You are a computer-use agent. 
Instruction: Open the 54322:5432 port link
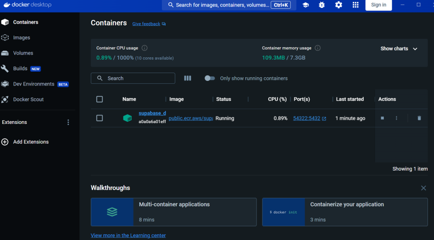coord(306,118)
